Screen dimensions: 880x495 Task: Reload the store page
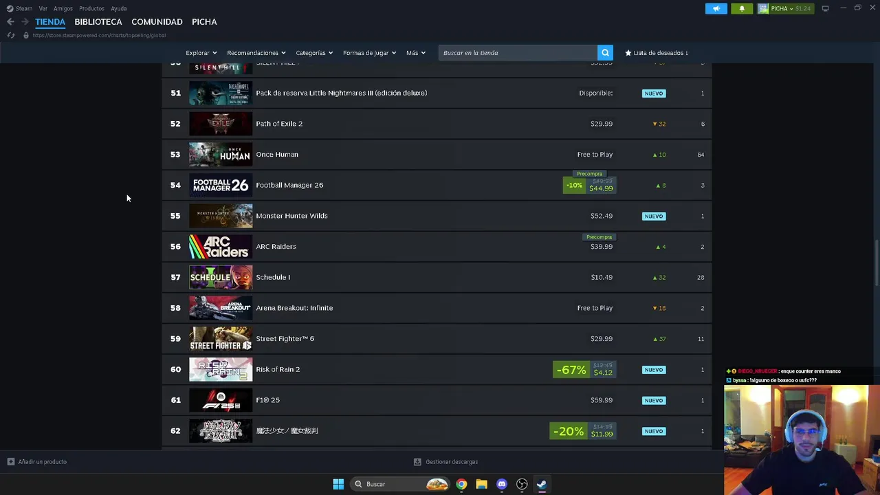point(11,35)
